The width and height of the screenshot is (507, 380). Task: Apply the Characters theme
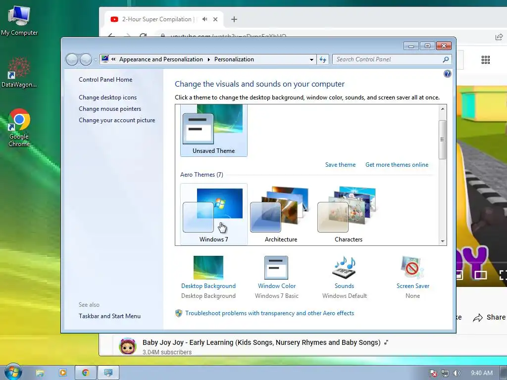[348, 214]
